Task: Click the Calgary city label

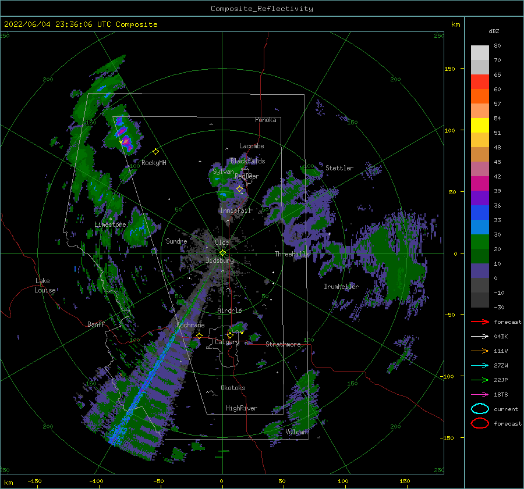Action: point(227,342)
